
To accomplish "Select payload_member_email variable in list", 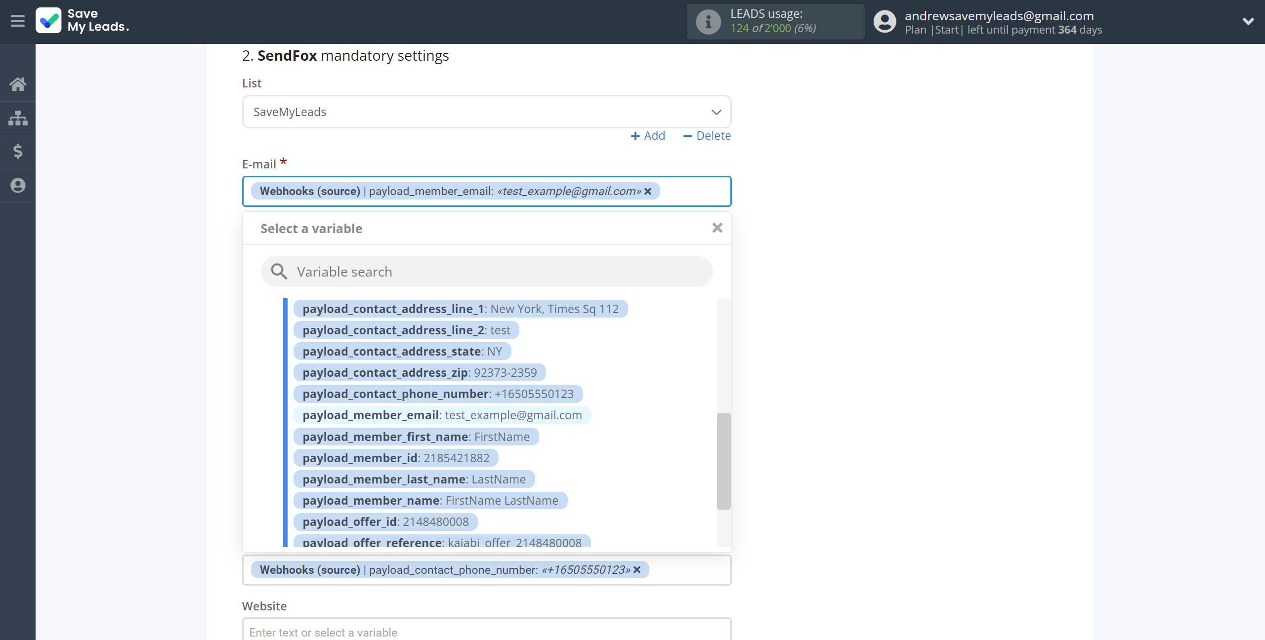I will (442, 415).
